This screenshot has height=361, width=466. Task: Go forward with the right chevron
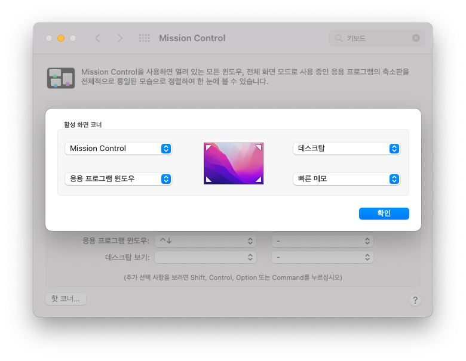119,38
